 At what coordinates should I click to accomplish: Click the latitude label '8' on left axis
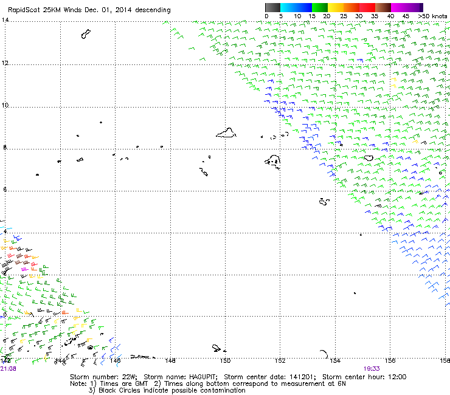[x=5, y=148]
